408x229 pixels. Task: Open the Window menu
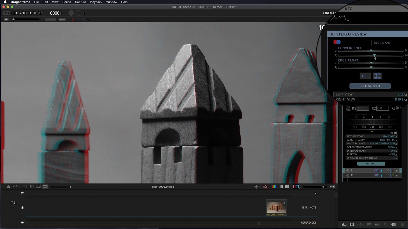(x=112, y=2)
